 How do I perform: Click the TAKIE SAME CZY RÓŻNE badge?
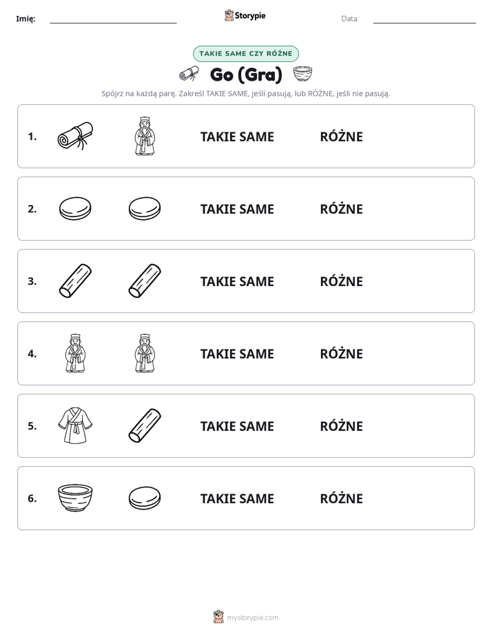pyautogui.click(x=245, y=54)
